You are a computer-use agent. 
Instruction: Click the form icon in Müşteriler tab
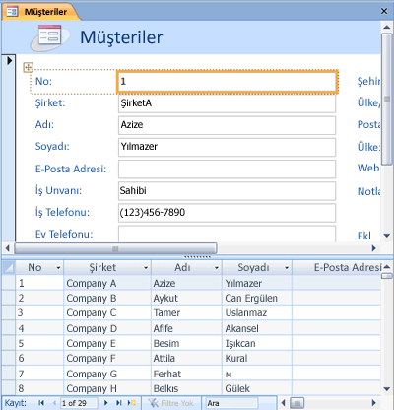12,12
